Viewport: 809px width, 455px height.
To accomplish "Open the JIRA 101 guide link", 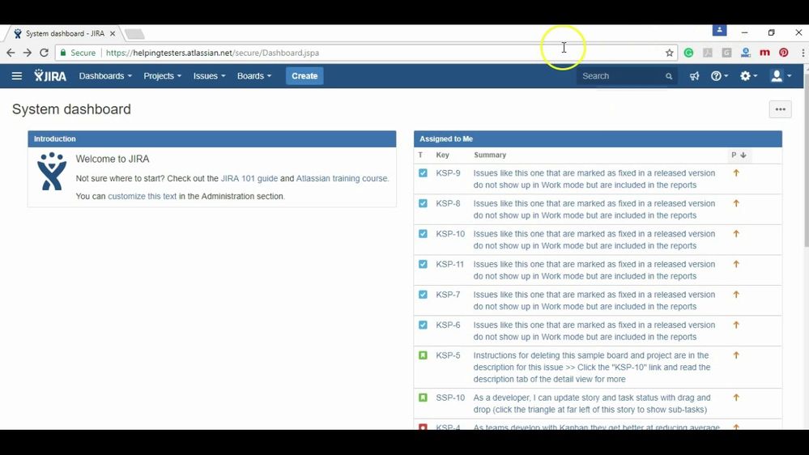I will [x=249, y=178].
